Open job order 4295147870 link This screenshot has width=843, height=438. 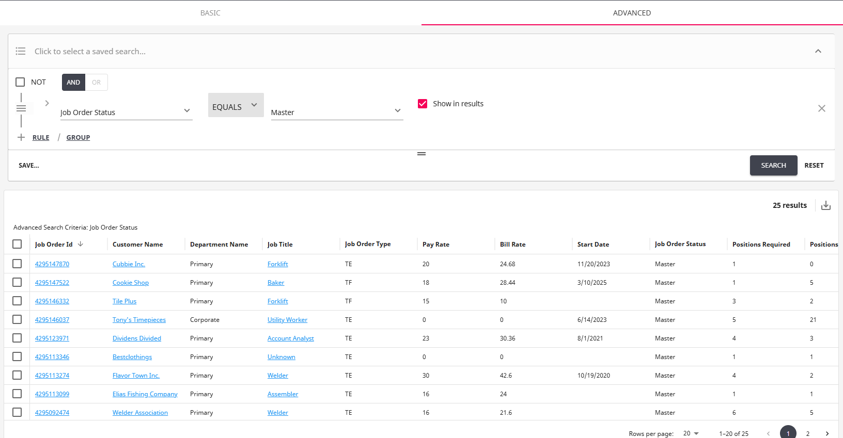pyautogui.click(x=52, y=264)
